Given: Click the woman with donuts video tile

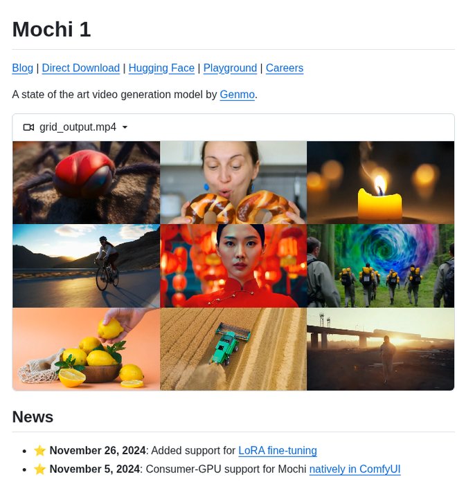Looking at the screenshot, I should tap(233, 183).
